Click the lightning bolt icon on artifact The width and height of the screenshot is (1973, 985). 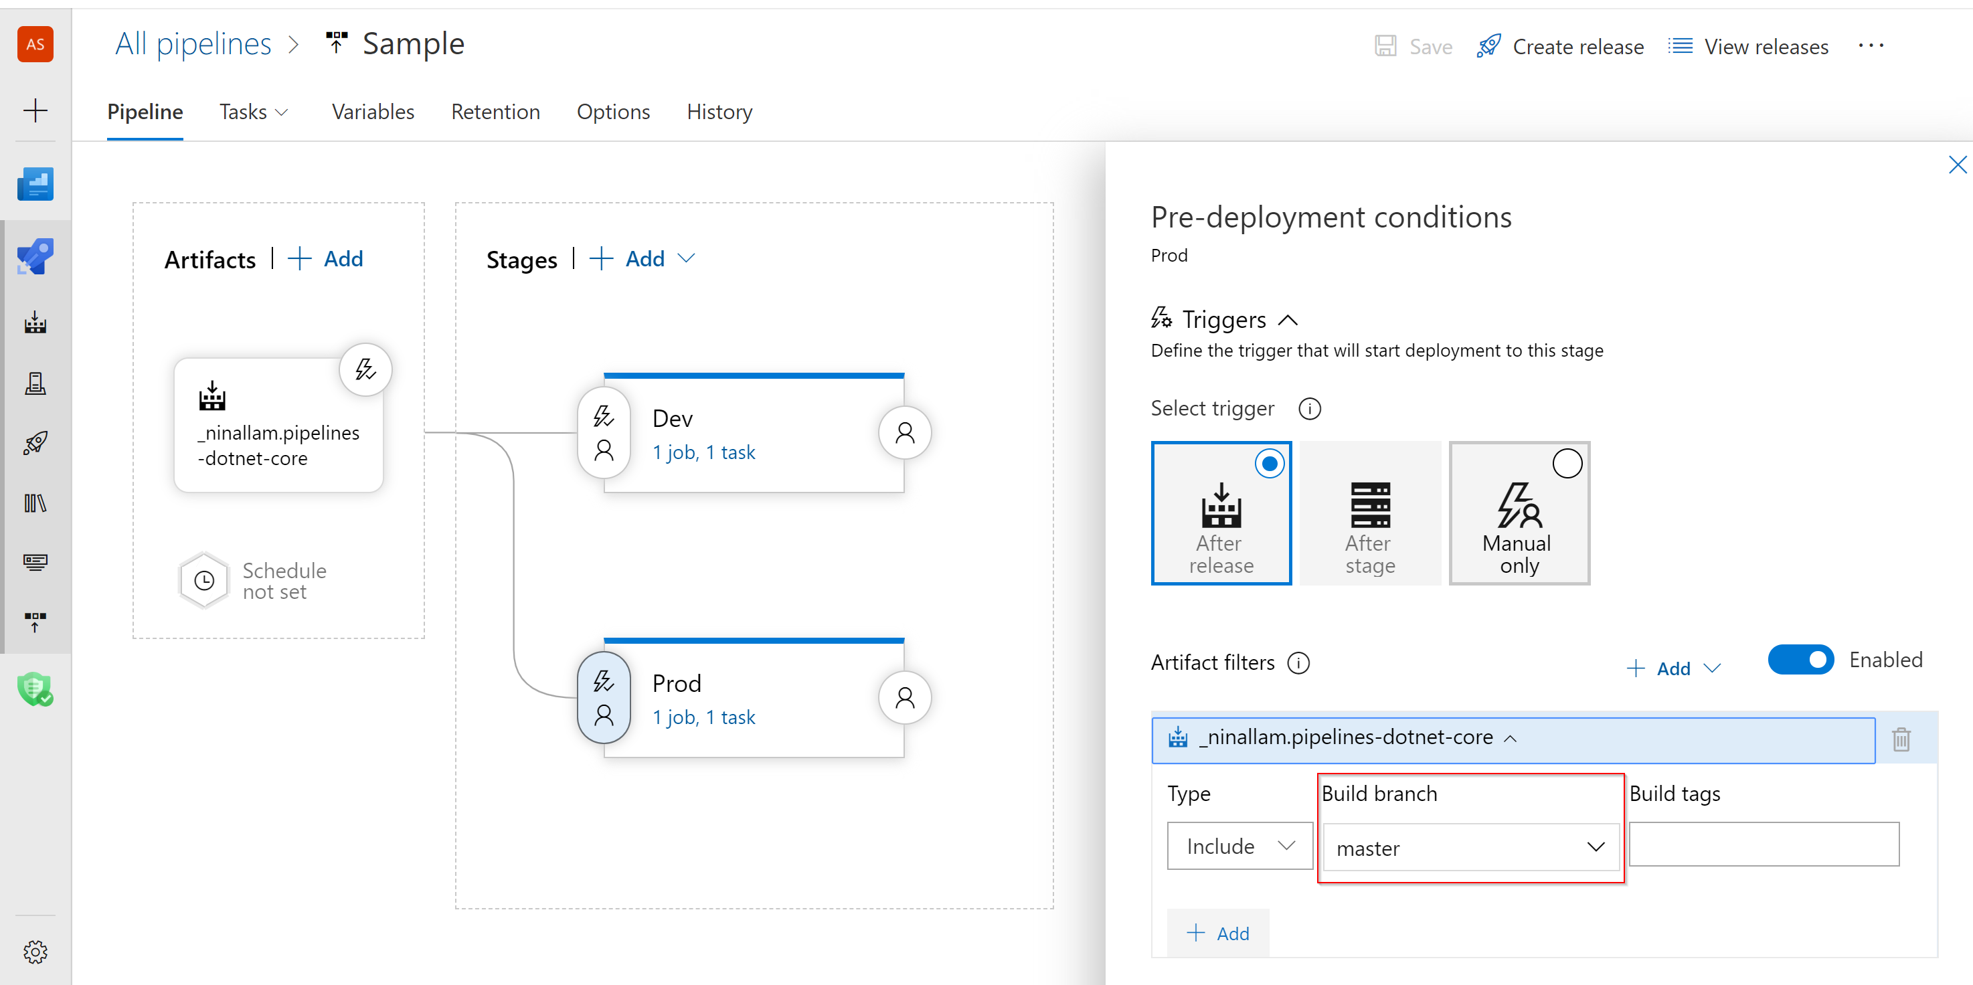click(366, 369)
